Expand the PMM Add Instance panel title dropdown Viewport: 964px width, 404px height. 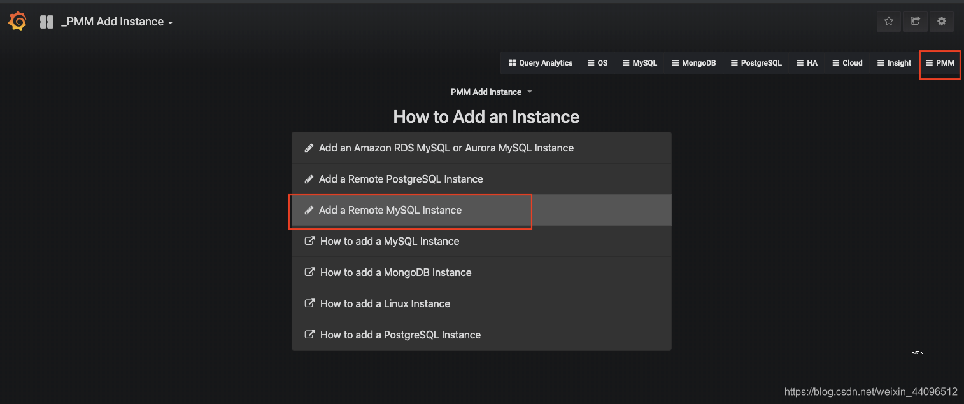[x=491, y=92]
